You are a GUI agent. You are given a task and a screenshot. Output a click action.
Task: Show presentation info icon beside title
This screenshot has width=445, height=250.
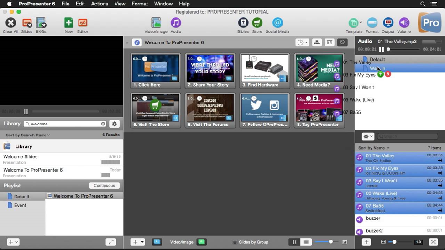137,42
